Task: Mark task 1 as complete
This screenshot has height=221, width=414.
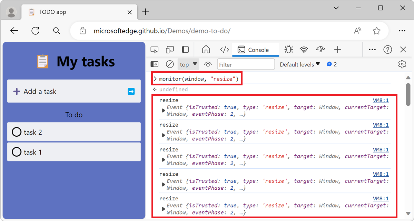Action: [17, 152]
